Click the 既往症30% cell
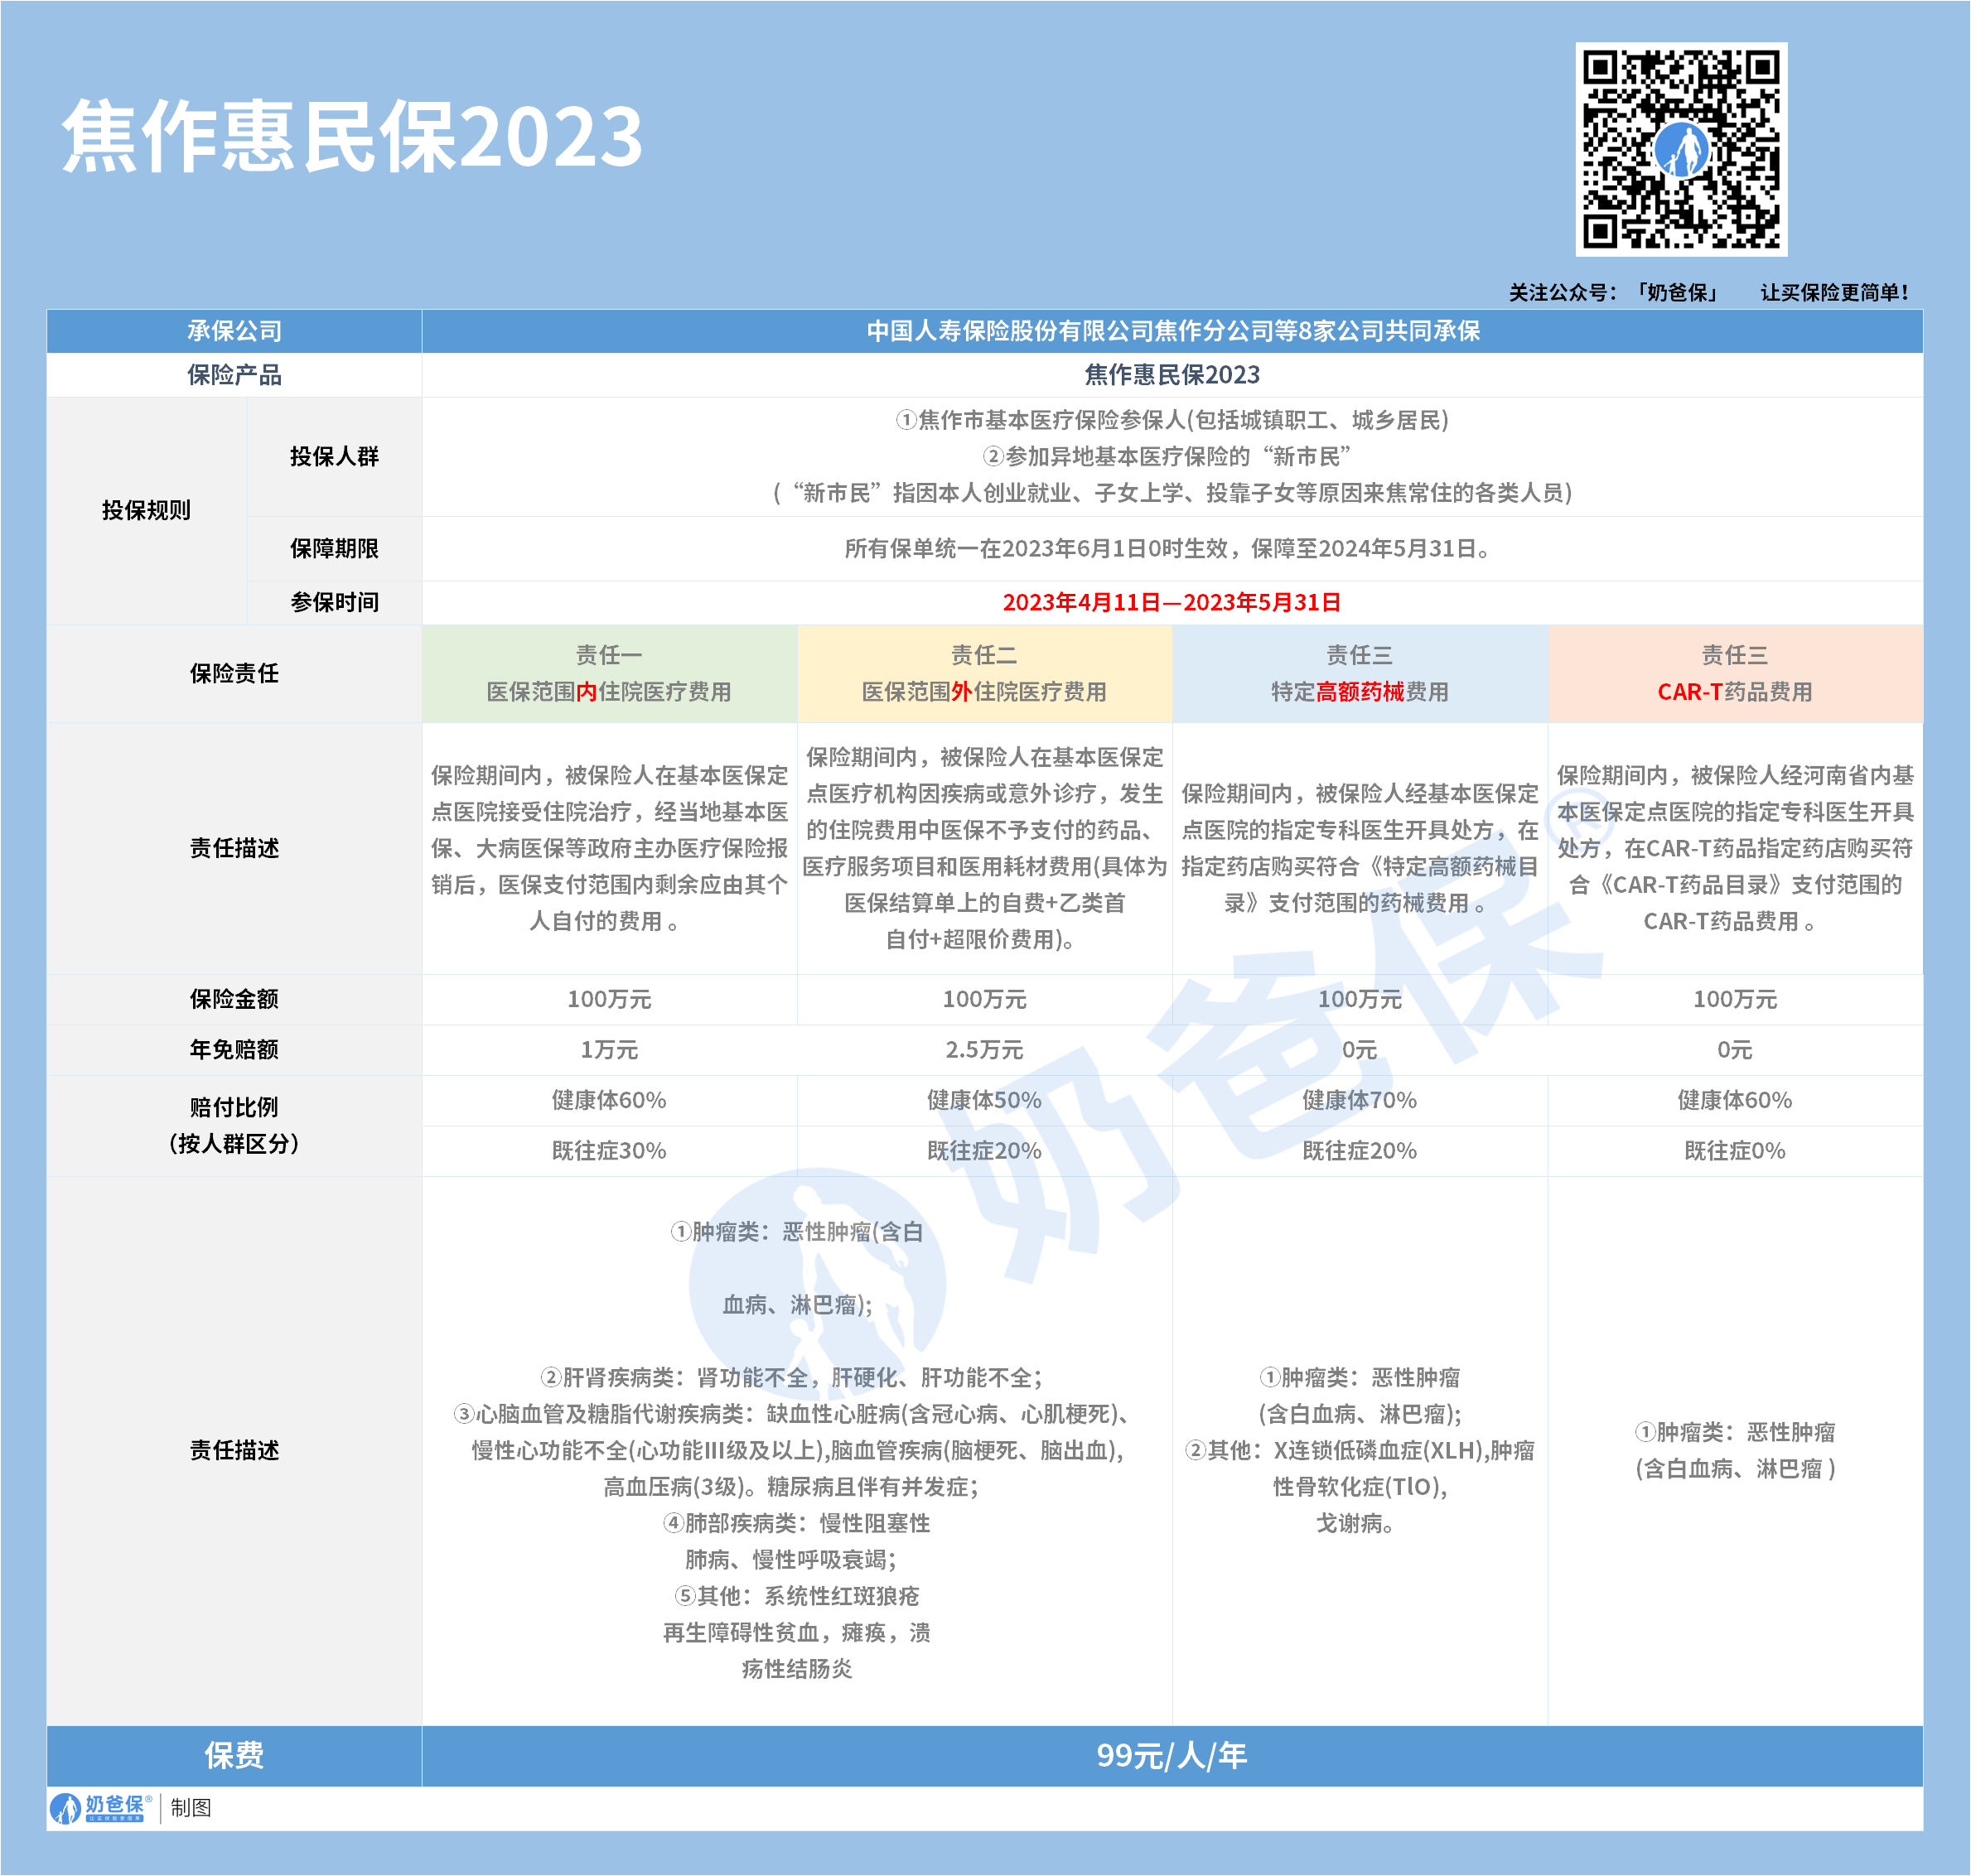 click(609, 1150)
